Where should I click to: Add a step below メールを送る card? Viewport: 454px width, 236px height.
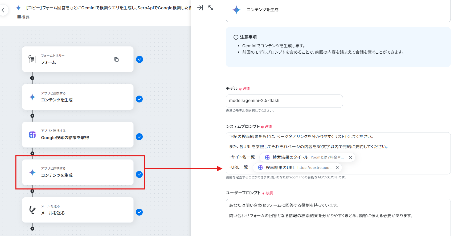pos(32,229)
